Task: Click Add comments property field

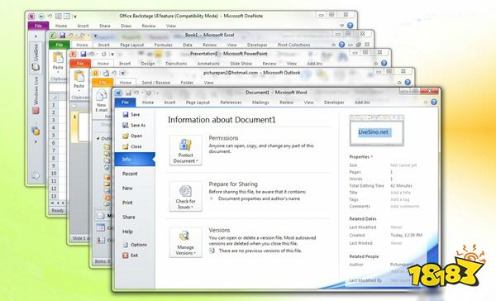Action: [404, 207]
